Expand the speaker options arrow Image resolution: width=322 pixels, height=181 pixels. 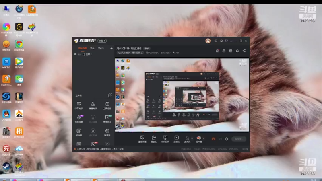point(204,138)
